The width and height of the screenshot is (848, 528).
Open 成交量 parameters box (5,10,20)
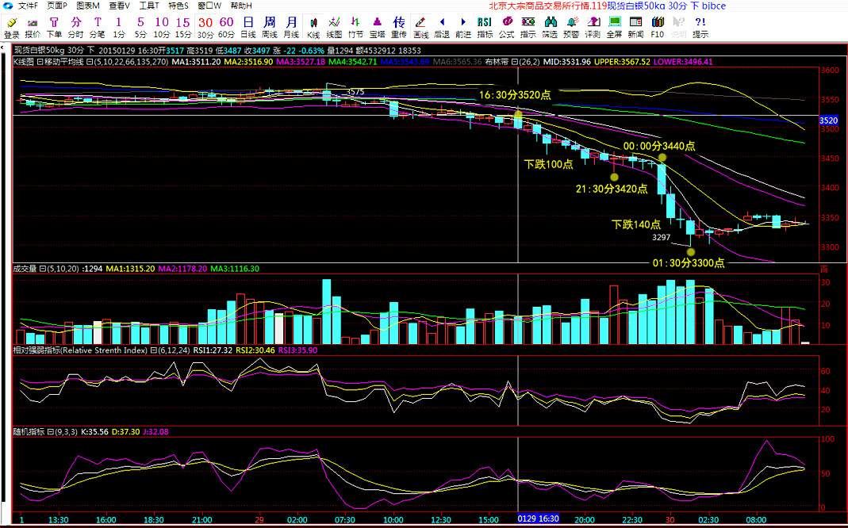click(63, 269)
